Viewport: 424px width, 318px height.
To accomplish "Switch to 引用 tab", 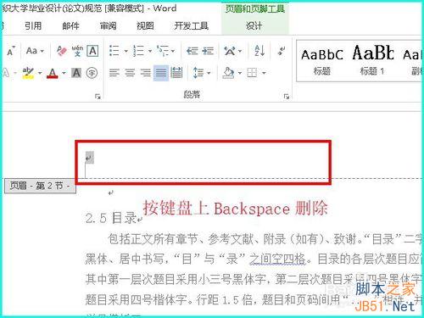I will point(33,26).
